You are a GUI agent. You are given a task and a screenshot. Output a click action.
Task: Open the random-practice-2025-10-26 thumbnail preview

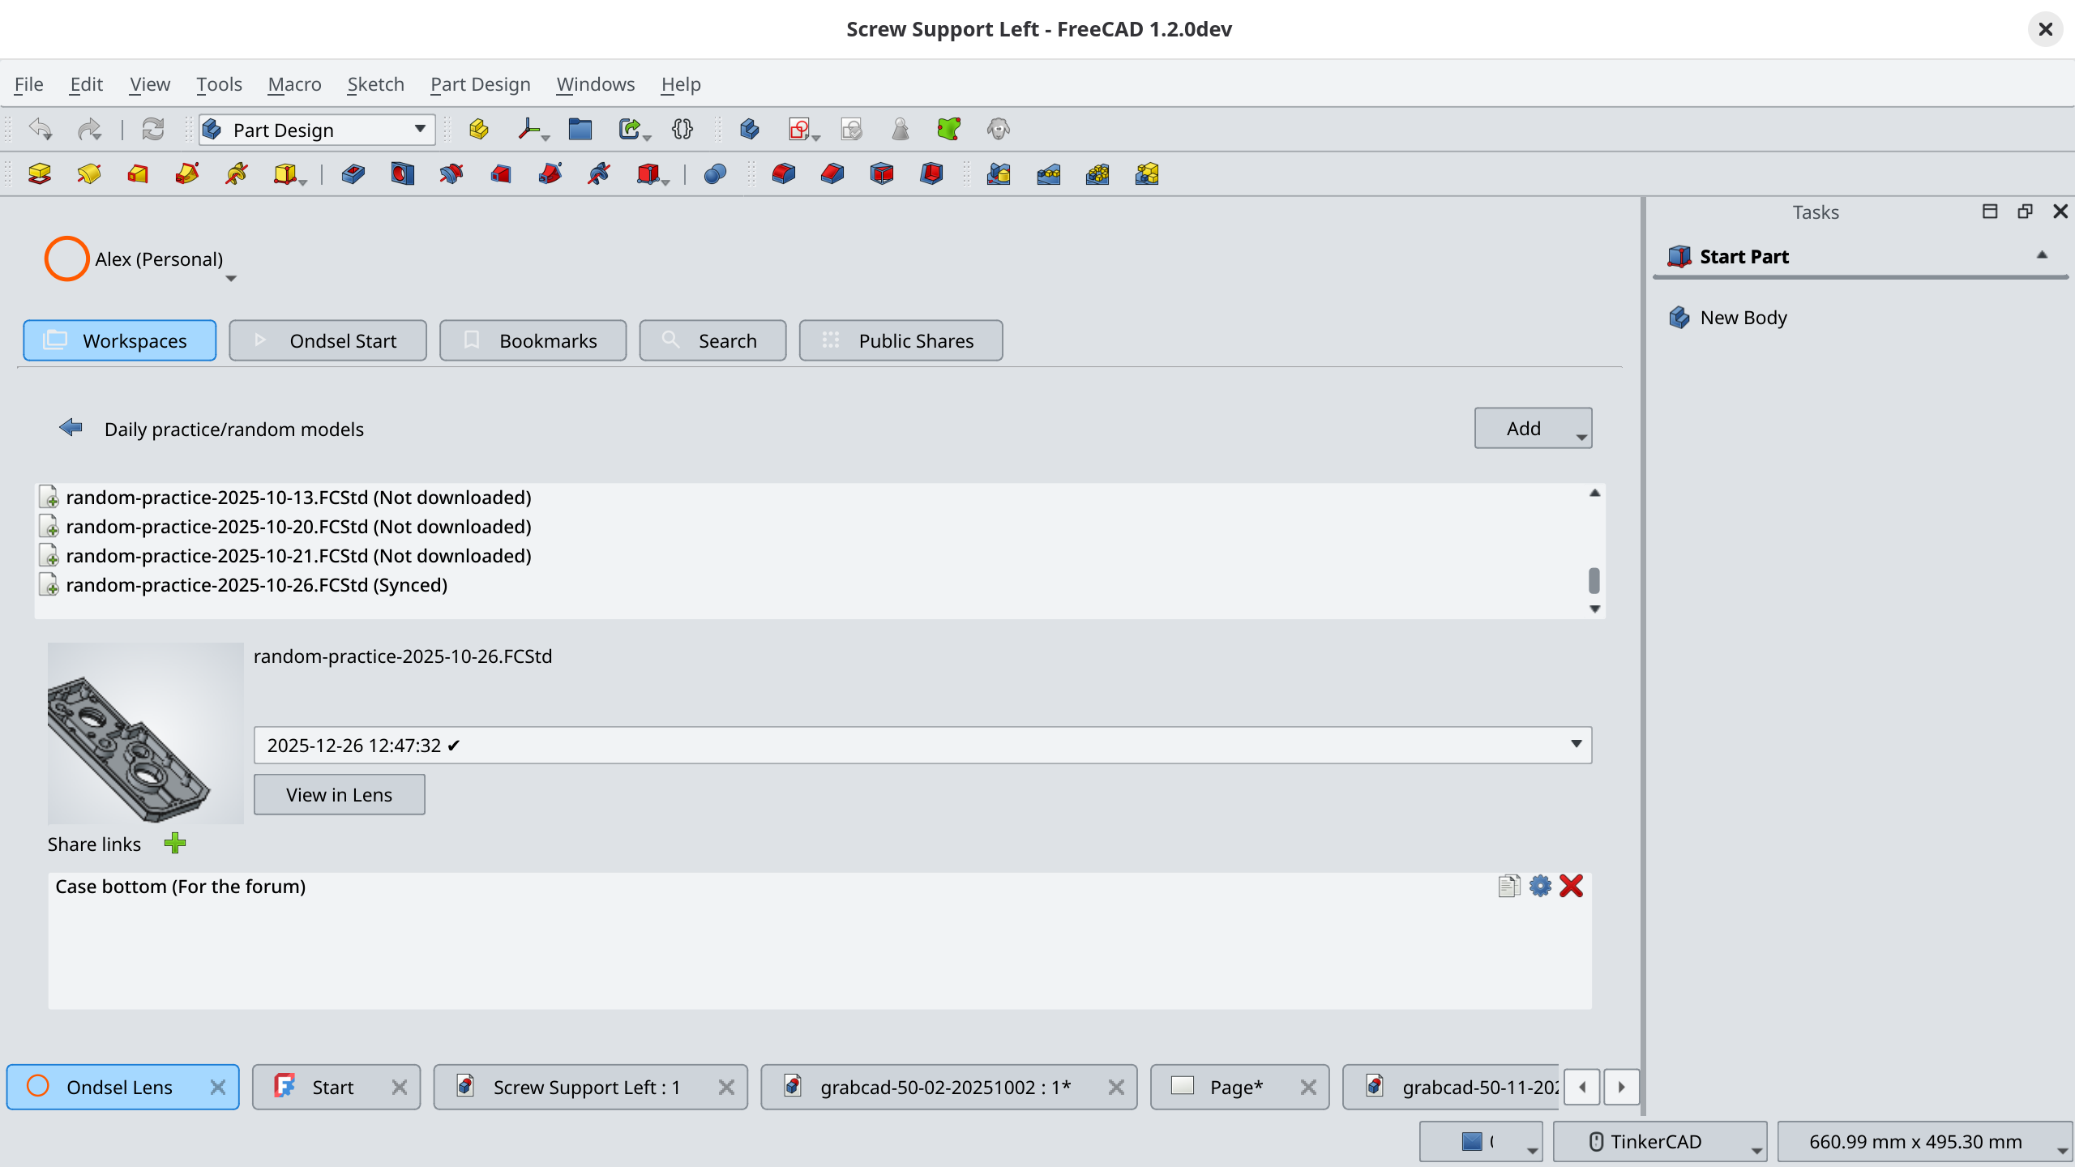click(145, 733)
